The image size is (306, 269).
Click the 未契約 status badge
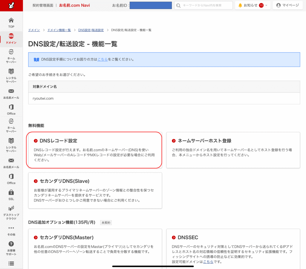106,223
